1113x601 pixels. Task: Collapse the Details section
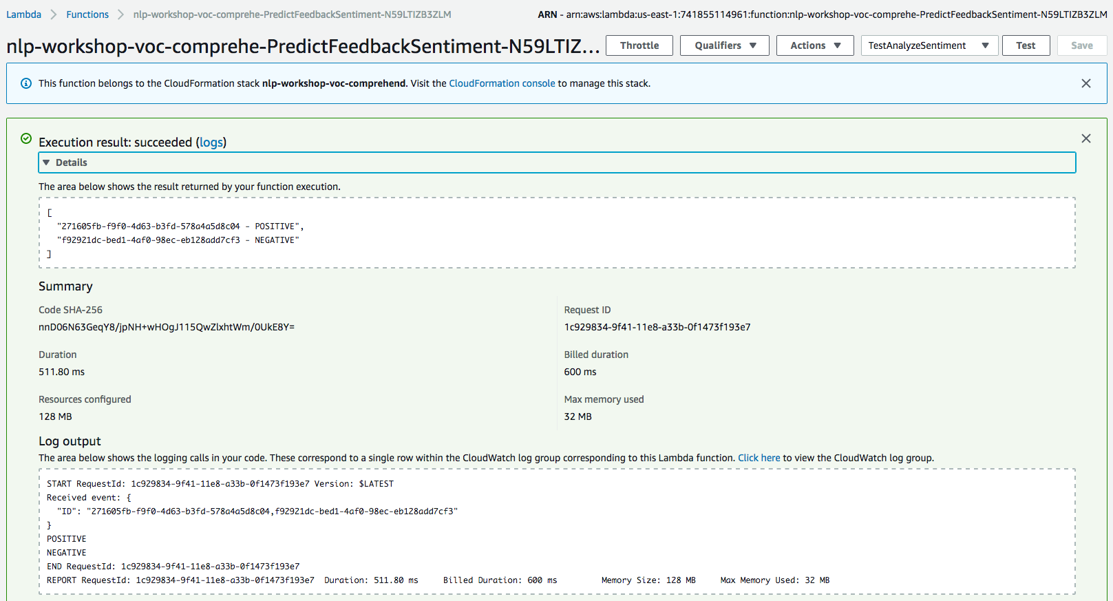(557, 162)
